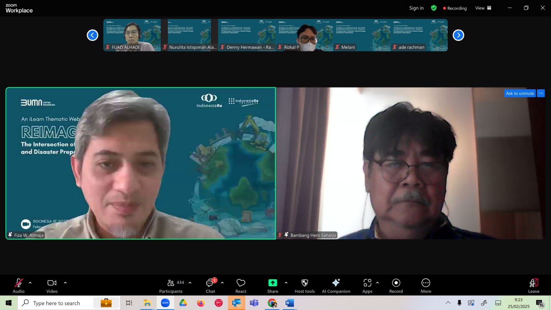Expand the Share options arrow

(x=286, y=283)
